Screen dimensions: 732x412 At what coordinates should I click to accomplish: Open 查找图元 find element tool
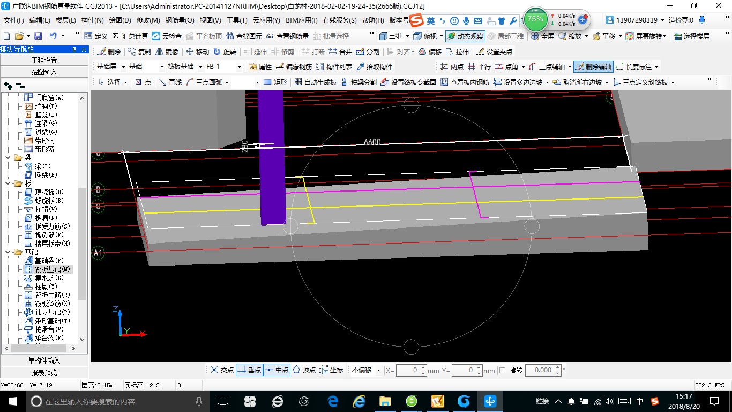[244, 36]
